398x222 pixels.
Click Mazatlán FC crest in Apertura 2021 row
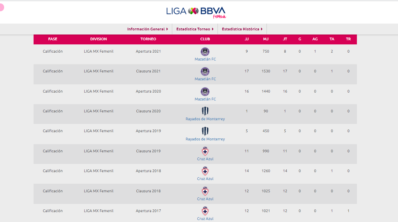pyautogui.click(x=205, y=52)
